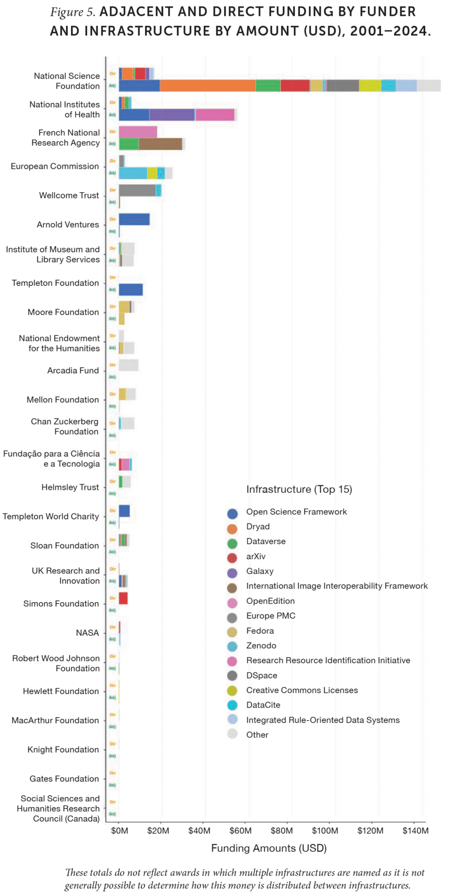Click the Dryad orange legend swatch
The height and width of the screenshot is (896, 449).
click(x=232, y=529)
